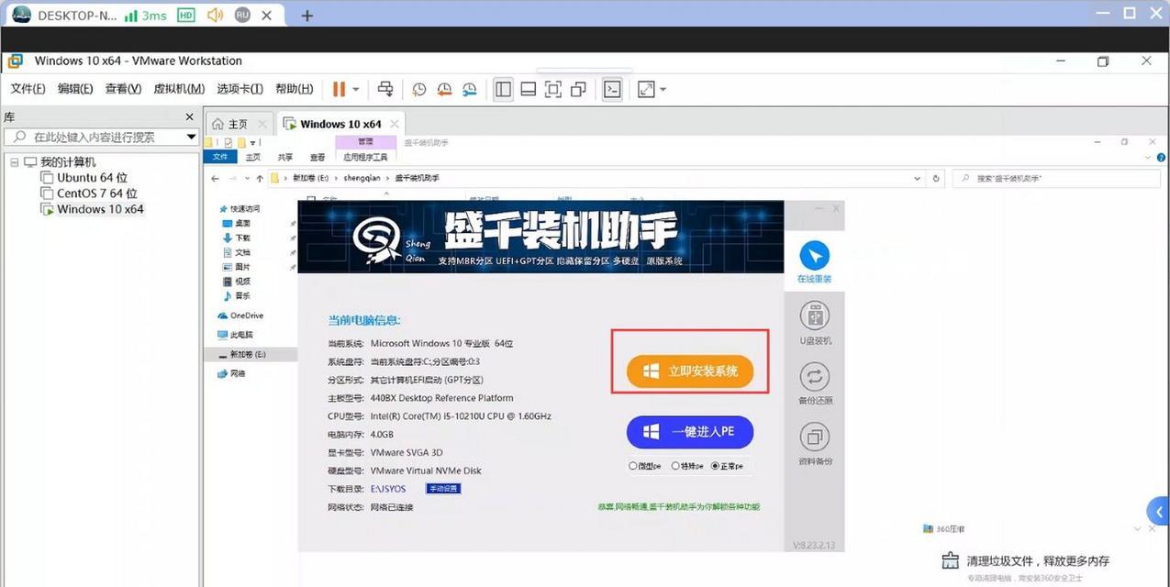Screen dimensions: 1170x587
Task: Expand the stretch display dropdown arrow
Action: 663,89
